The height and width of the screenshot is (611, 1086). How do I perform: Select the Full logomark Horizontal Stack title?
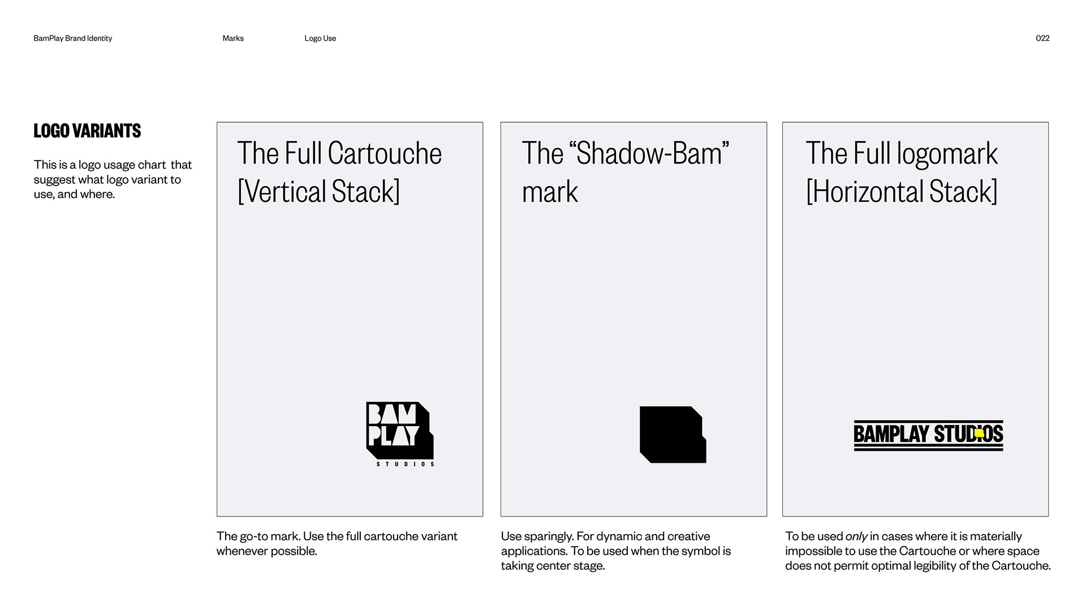point(902,172)
